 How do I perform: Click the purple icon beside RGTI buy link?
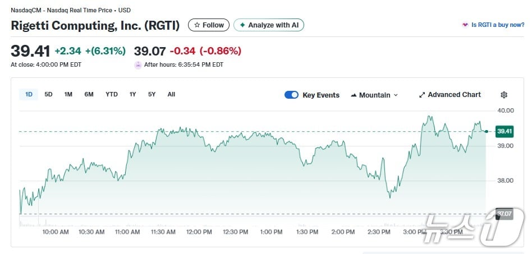click(465, 25)
